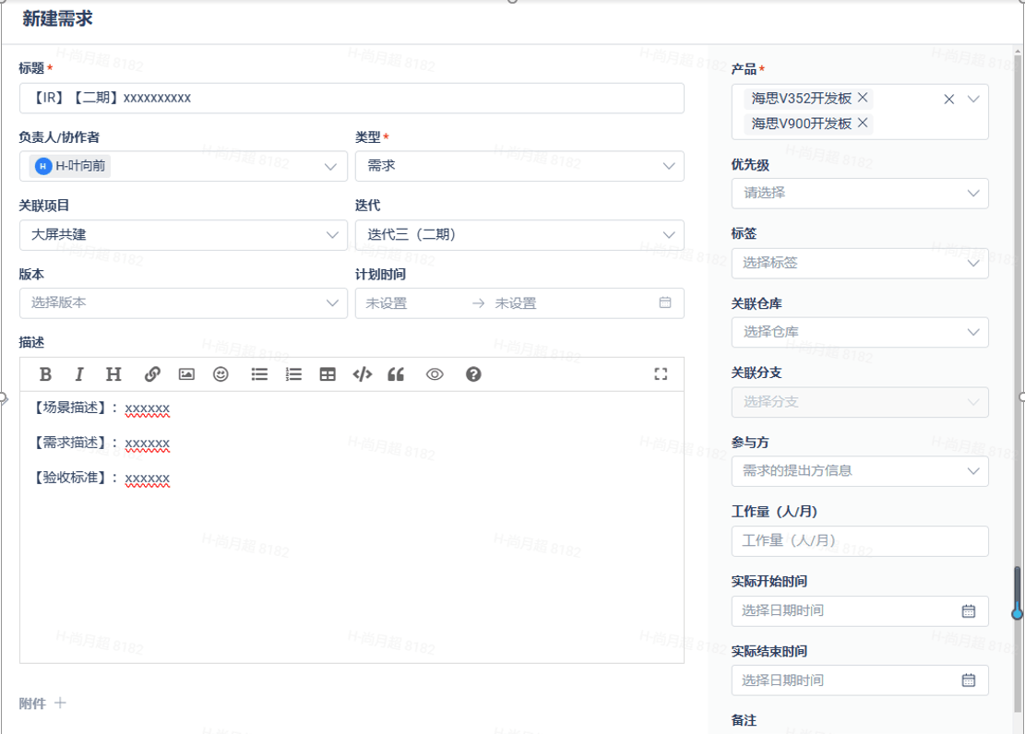
Task: Click the 标题 input field
Action: (x=352, y=98)
